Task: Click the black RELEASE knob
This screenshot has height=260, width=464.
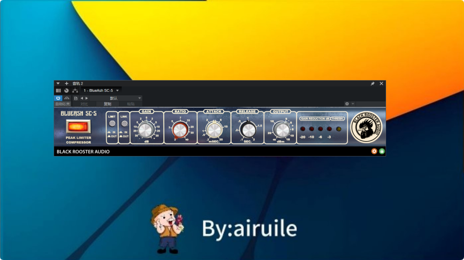Action: pos(248,130)
